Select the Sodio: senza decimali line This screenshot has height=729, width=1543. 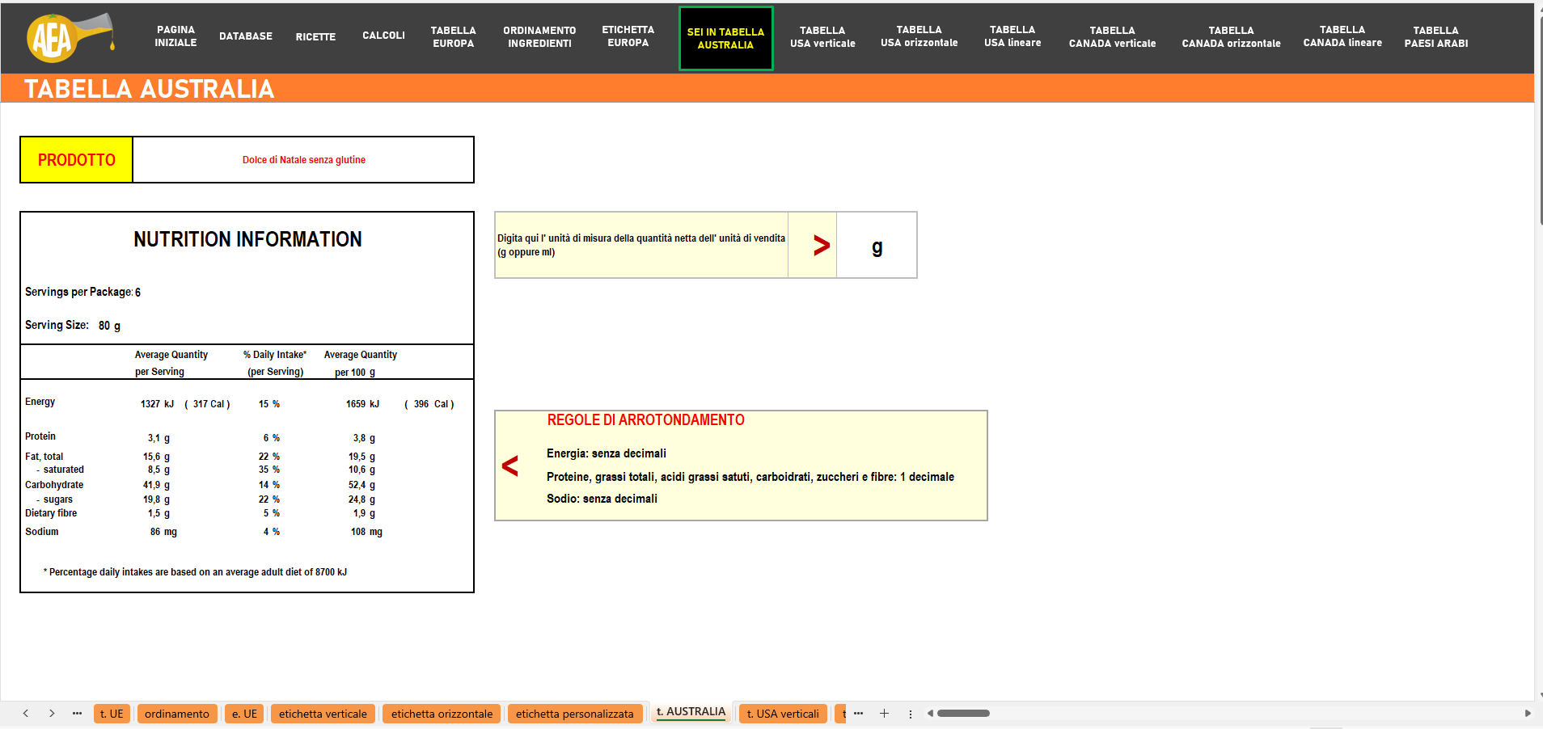pos(602,499)
